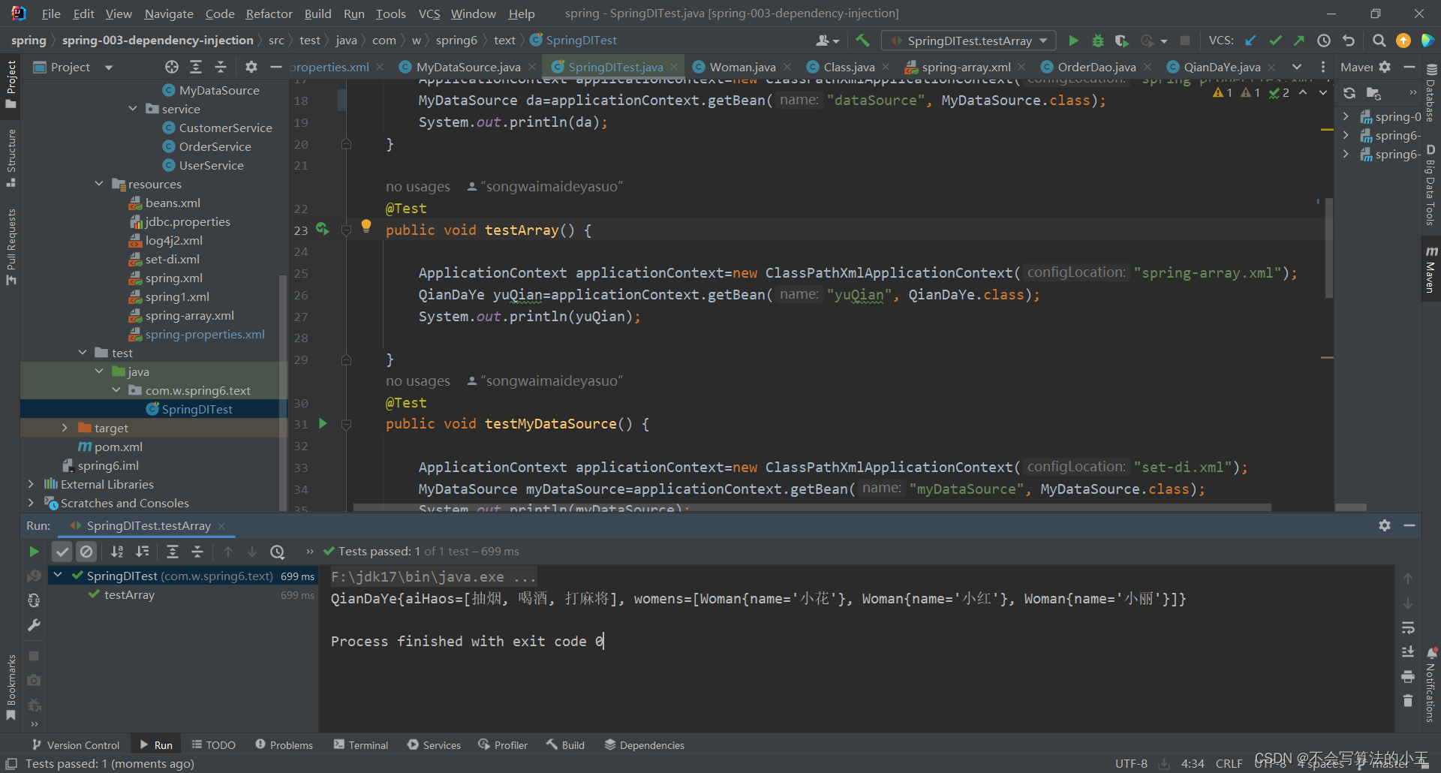Open spring-properties.xml in project tree
This screenshot has width=1441, height=773.
(204, 334)
